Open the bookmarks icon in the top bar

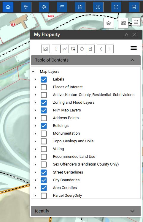pyautogui.click(x=80, y=7)
